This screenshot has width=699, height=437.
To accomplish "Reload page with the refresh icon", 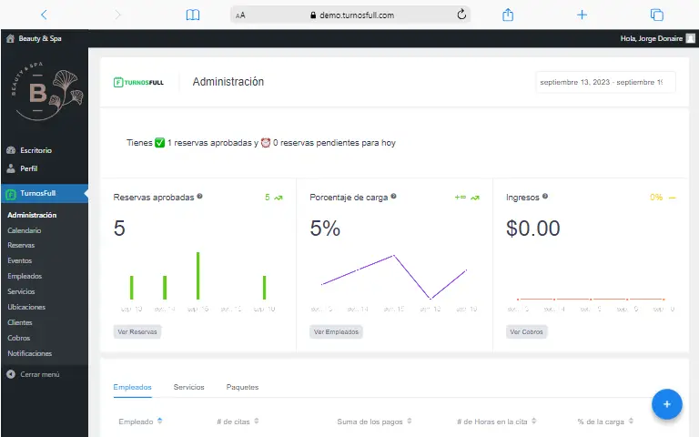I will click(461, 15).
